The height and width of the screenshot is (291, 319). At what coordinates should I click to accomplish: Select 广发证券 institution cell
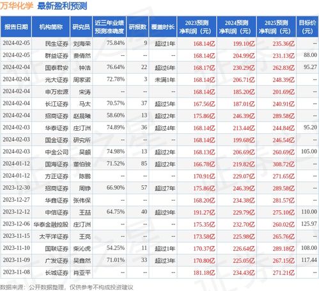click(57, 261)
